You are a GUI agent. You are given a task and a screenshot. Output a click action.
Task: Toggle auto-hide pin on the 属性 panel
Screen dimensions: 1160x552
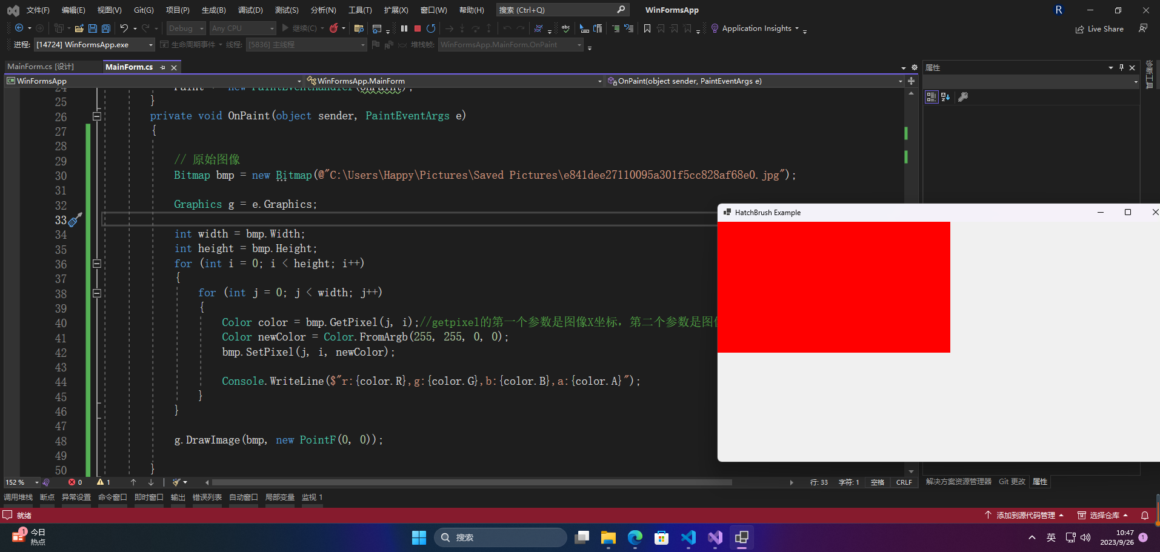(x=1121, y=67)
